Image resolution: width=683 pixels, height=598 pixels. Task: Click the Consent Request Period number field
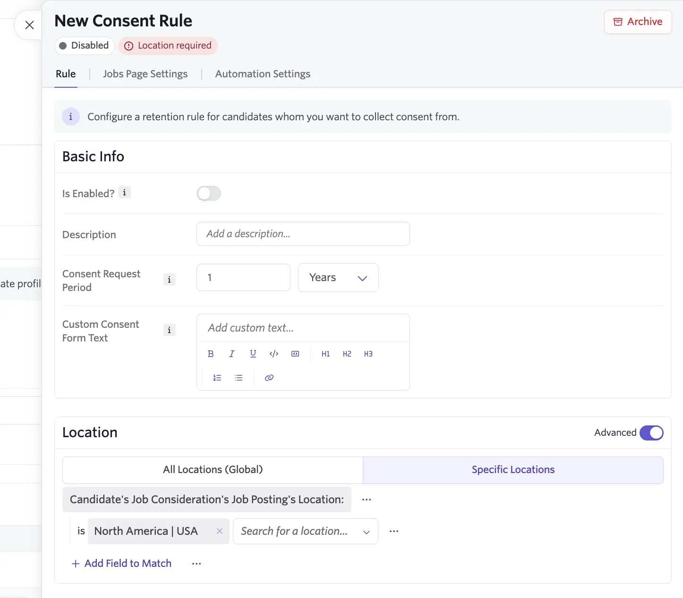click(x=243, y=277)
